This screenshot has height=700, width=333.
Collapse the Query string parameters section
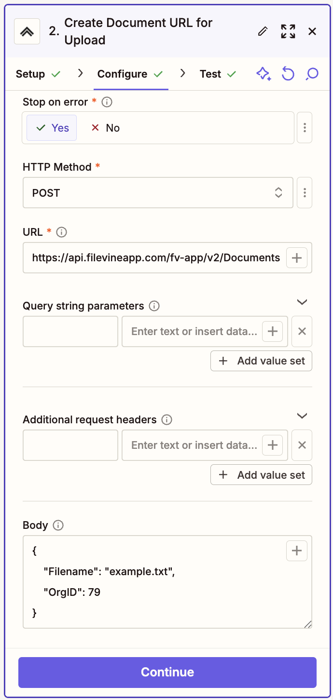click(302, 302)
